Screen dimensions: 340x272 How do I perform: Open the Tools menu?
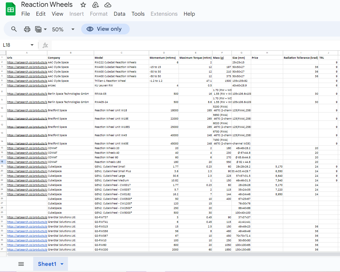(138, 14)
